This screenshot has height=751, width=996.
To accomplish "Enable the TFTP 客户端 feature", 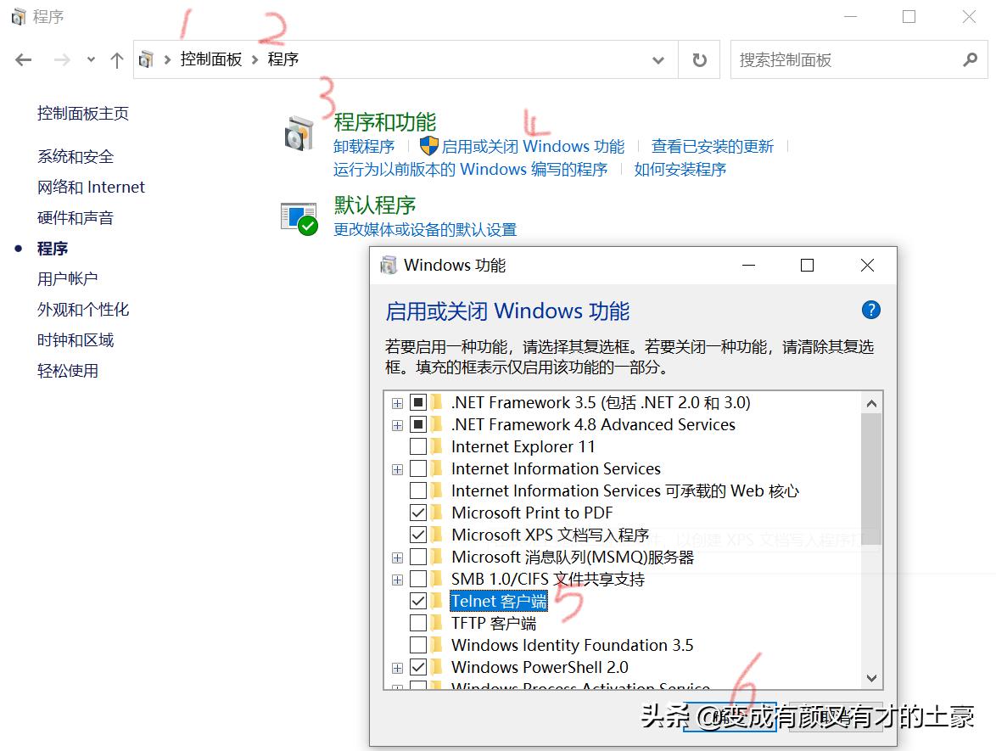I will point(417,623).
